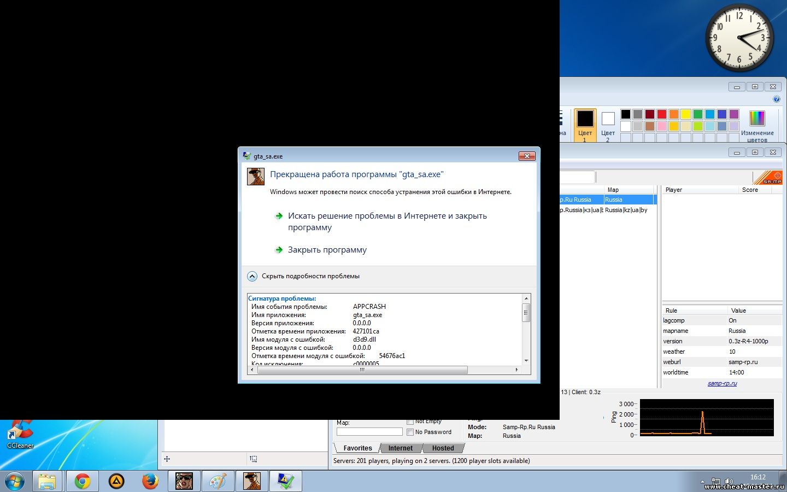
Task: Click the 'mapname' rule row
Action: pos(722,331)
